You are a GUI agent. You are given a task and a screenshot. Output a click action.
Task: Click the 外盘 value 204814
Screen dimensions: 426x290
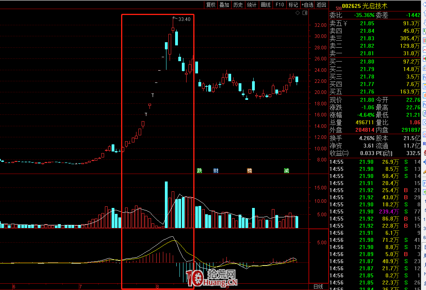click(365, 130)
